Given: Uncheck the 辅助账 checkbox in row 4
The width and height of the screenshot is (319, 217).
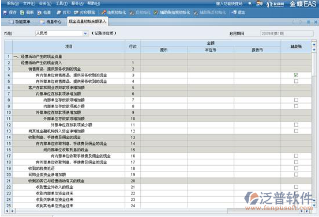Looking at the screenshot, I should (x=296, y=75).
